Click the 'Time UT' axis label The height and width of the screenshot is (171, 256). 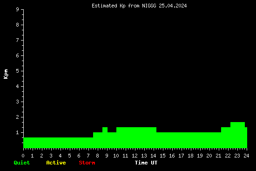click(146, 163)
